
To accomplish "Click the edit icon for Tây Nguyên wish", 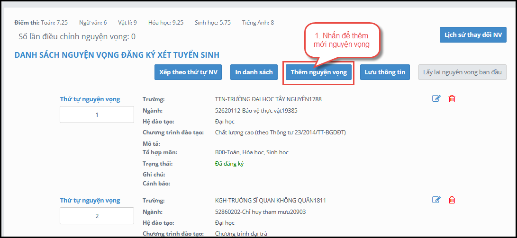I will pyautogui.click(x=436, y=98).
